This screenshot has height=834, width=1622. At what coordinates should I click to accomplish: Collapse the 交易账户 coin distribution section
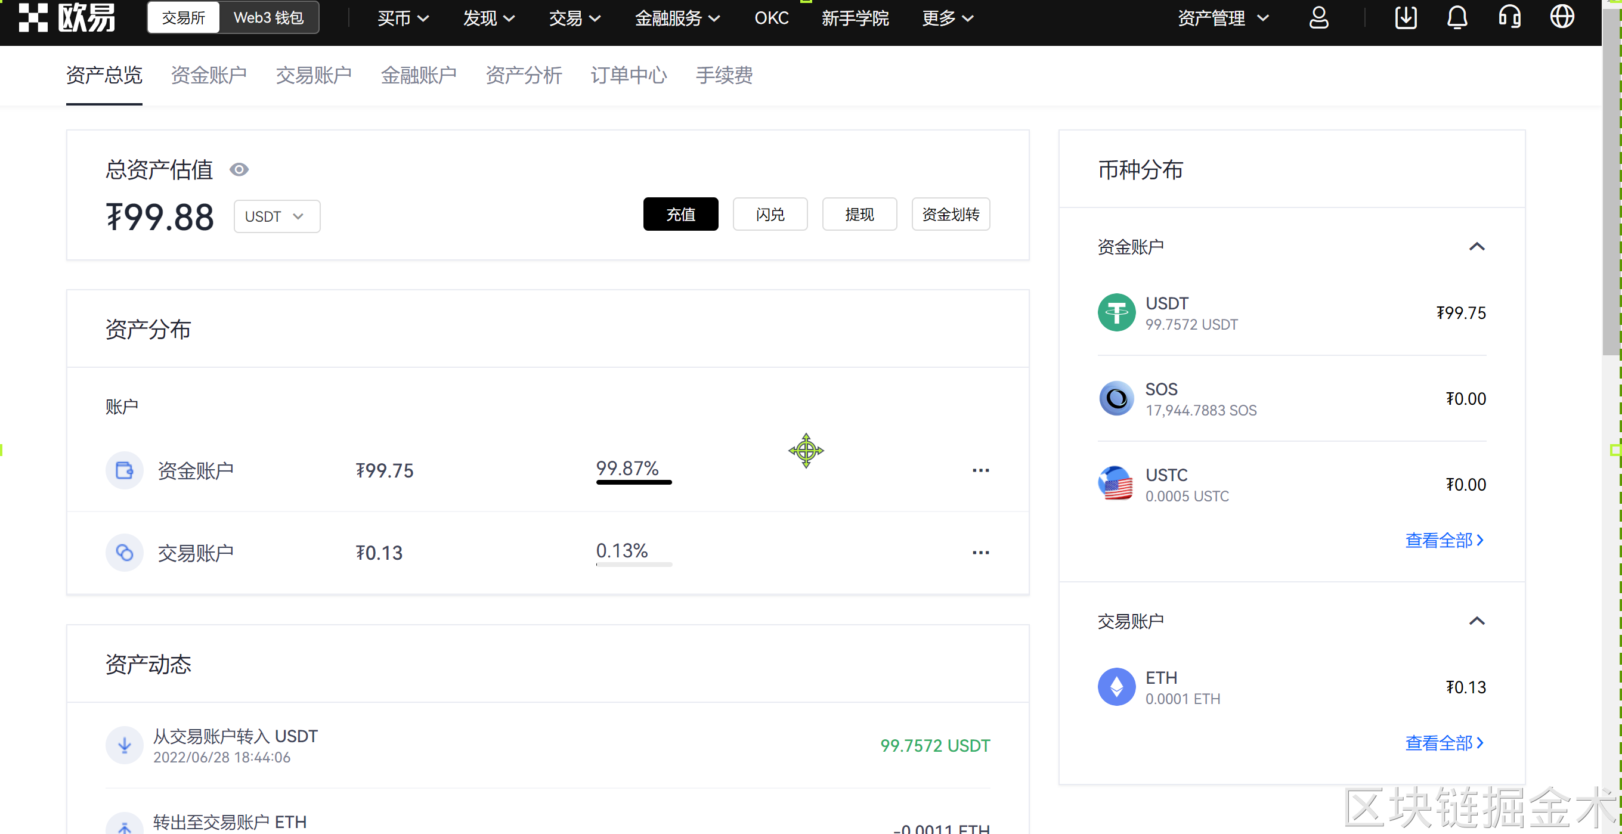pyautogui.click(x=1476, y=621)
